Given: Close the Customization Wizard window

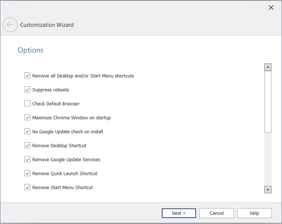Looking at the screenshot, I should coord(271,8).
